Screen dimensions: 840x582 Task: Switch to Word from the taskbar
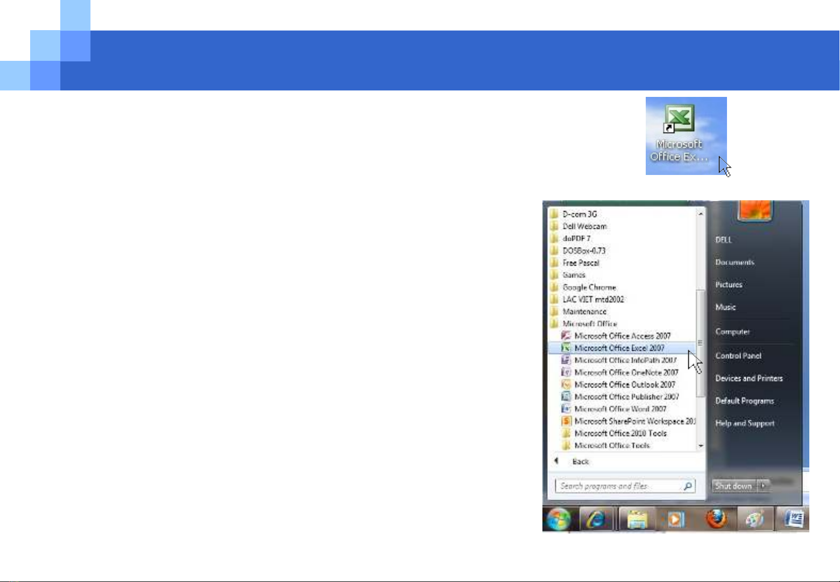click(793, 520)
